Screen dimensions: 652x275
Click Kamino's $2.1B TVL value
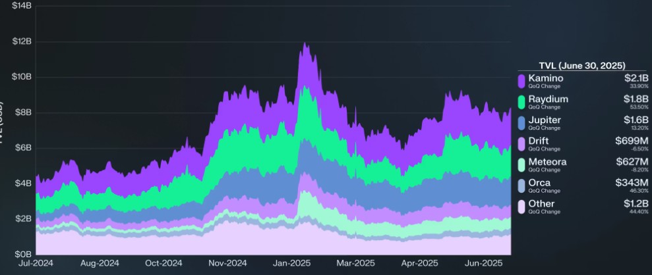(637, 78)
